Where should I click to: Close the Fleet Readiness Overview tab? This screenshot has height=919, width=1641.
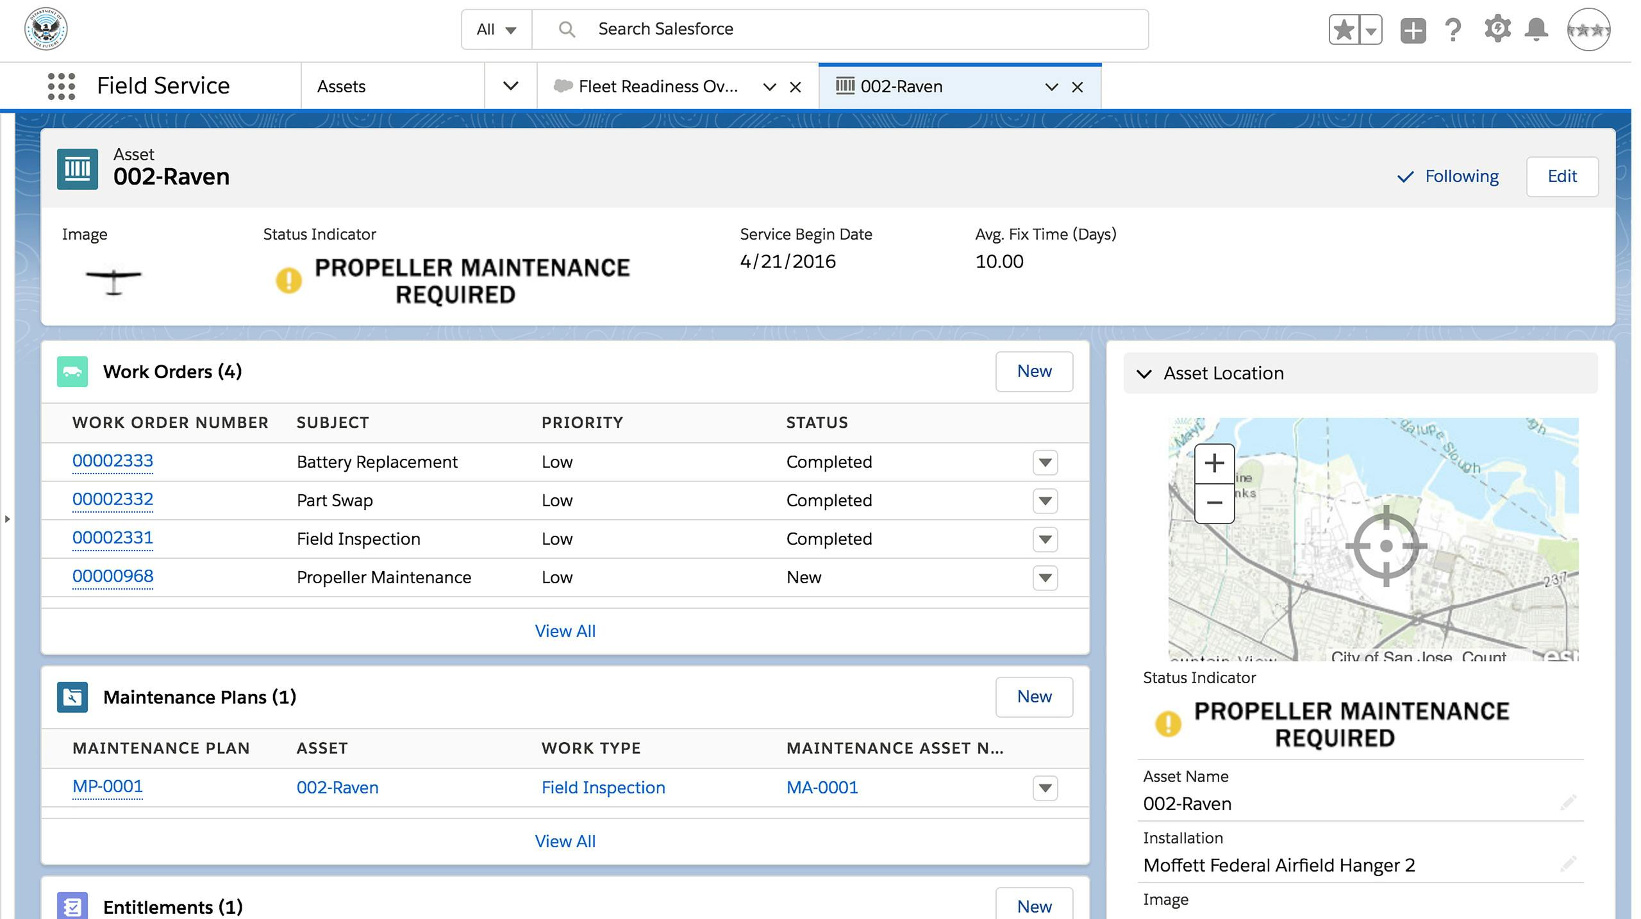(x=796, y=87)
